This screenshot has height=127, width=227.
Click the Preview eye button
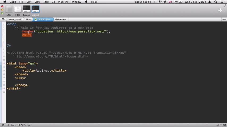(x=61, y=19)
